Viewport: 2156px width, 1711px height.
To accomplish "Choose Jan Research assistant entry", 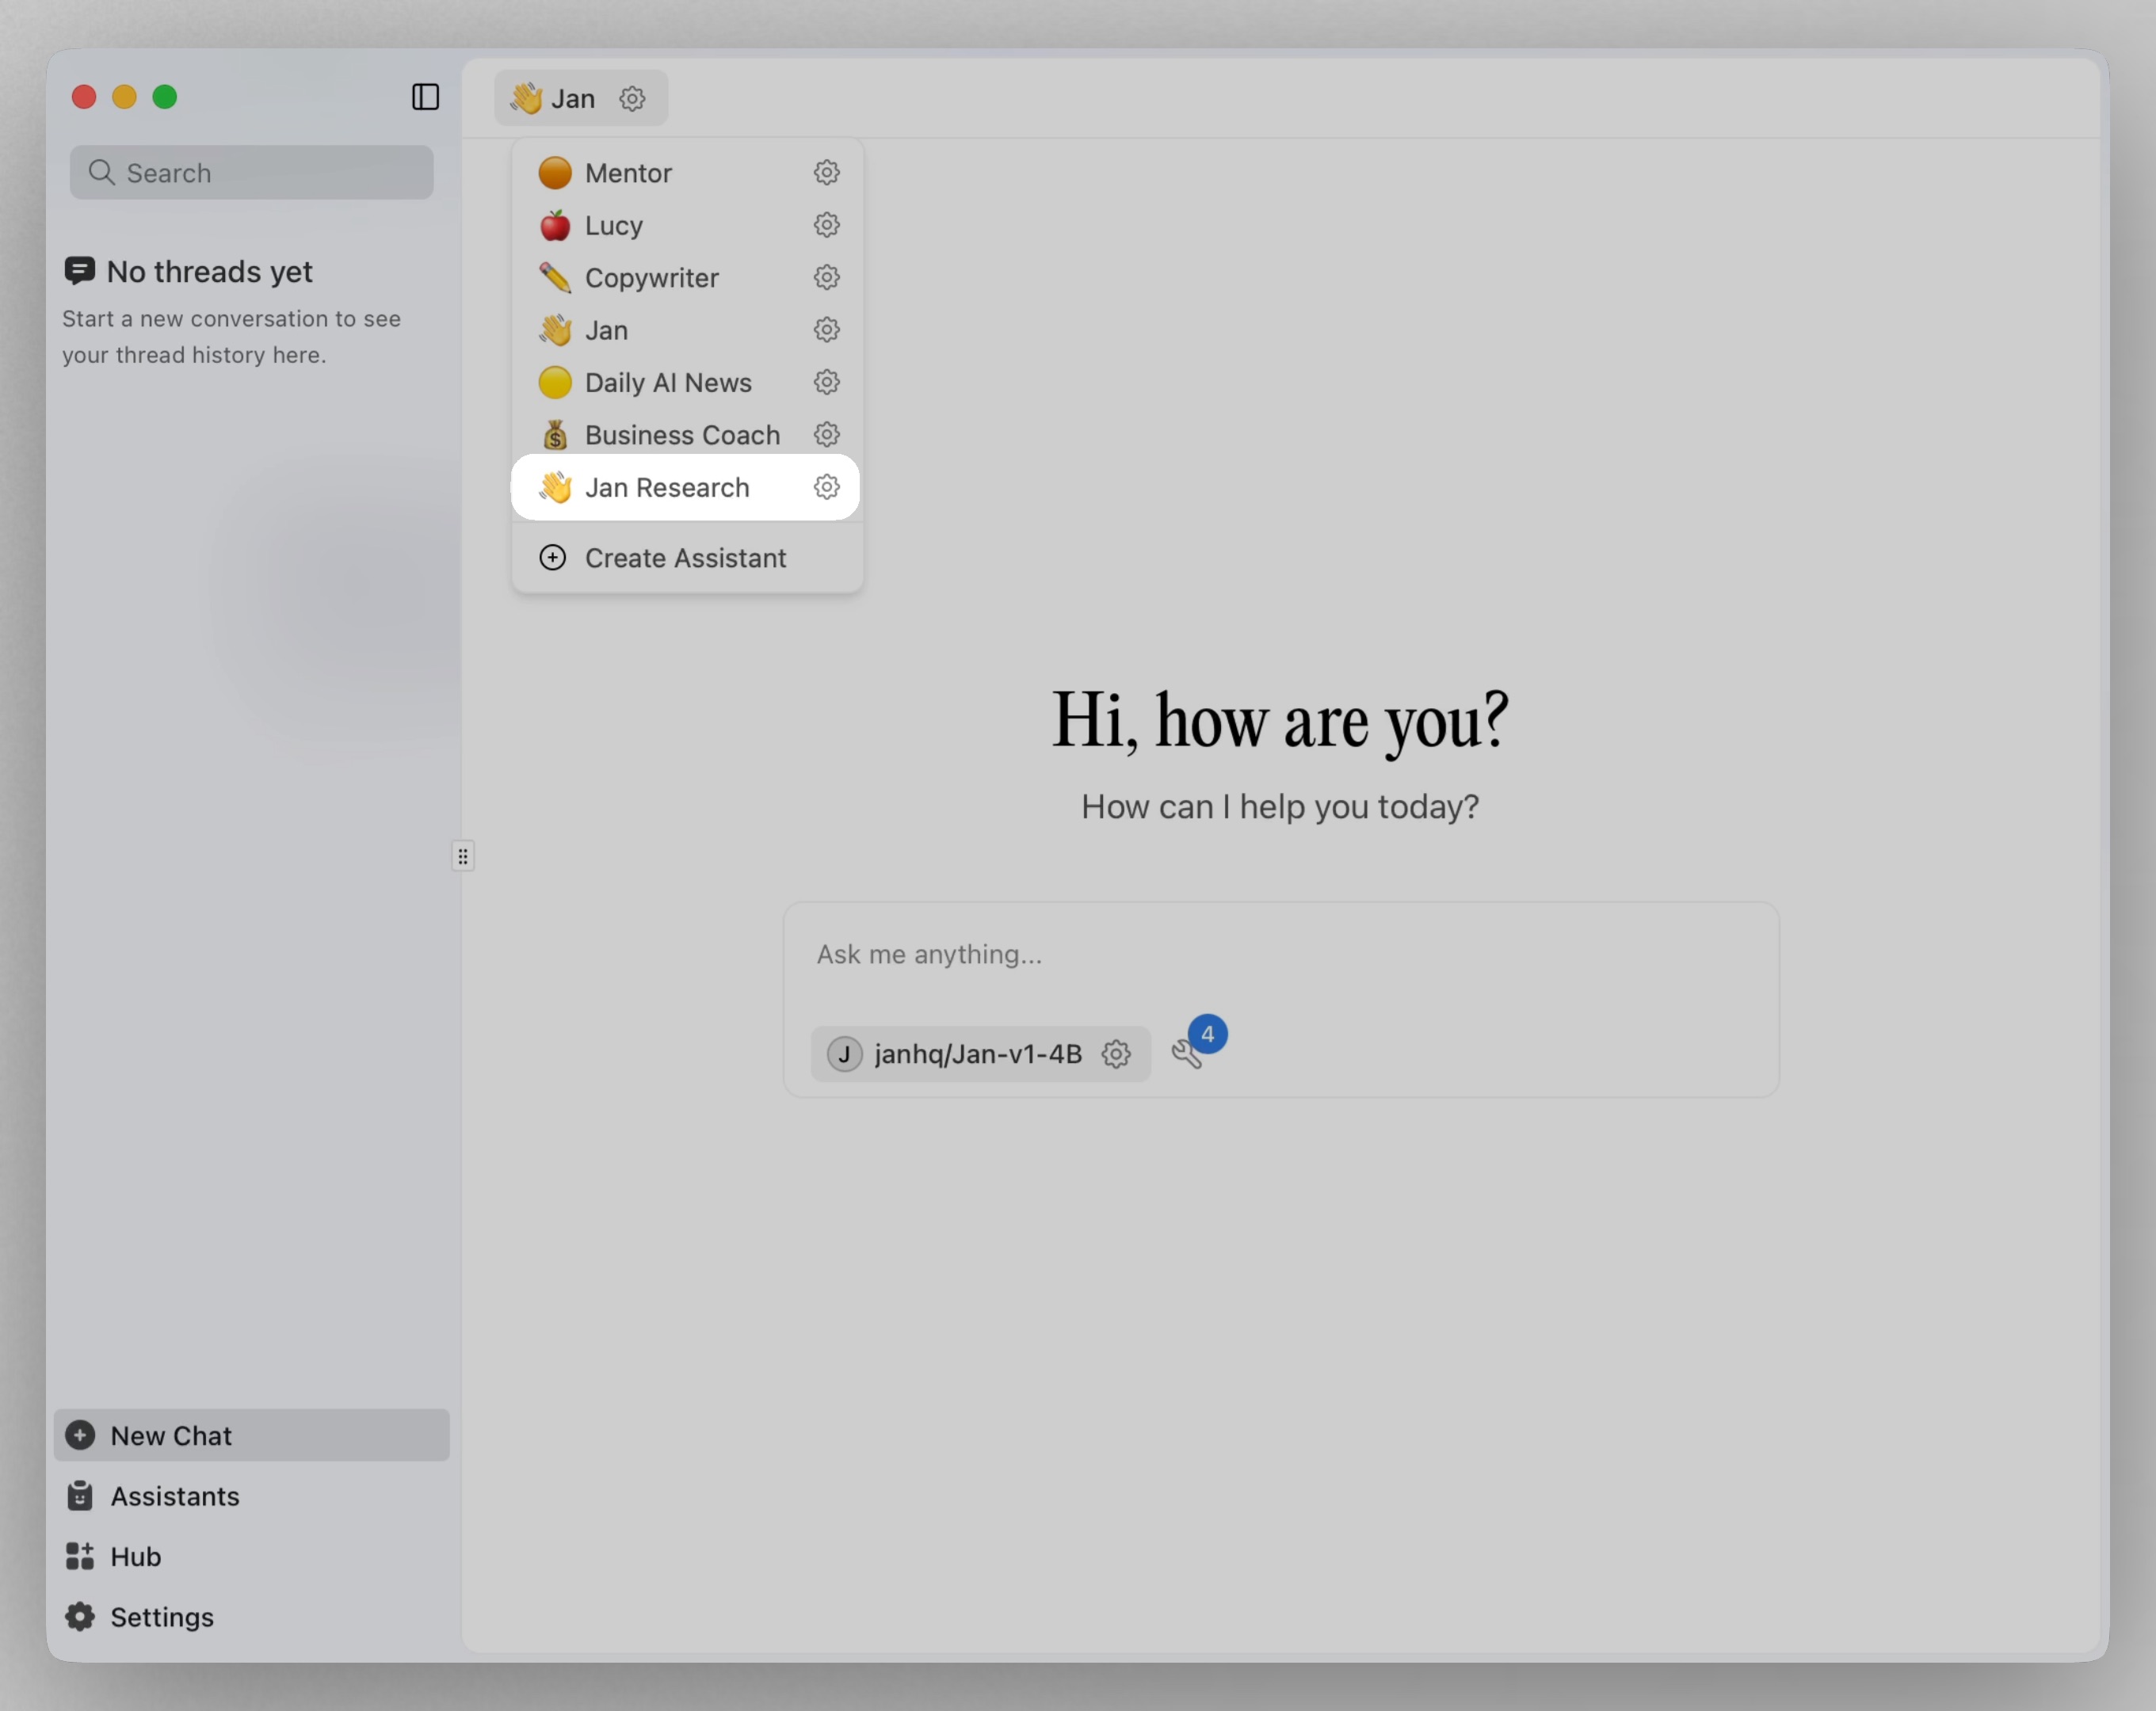I will coord(666,488).
